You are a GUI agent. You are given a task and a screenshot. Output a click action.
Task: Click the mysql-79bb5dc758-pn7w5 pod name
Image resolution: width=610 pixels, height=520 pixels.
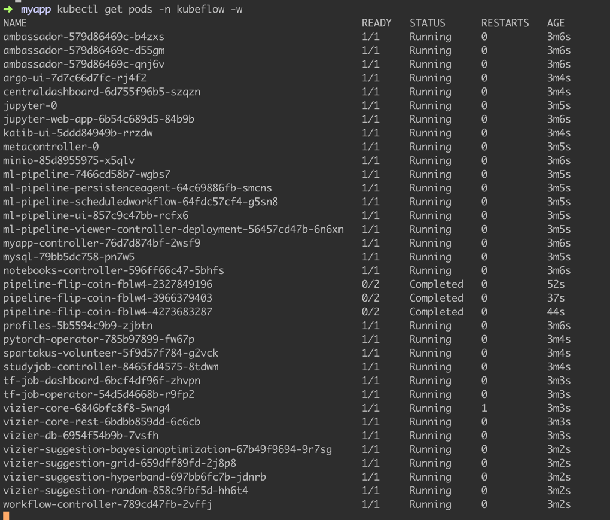[x=69, y=257]
